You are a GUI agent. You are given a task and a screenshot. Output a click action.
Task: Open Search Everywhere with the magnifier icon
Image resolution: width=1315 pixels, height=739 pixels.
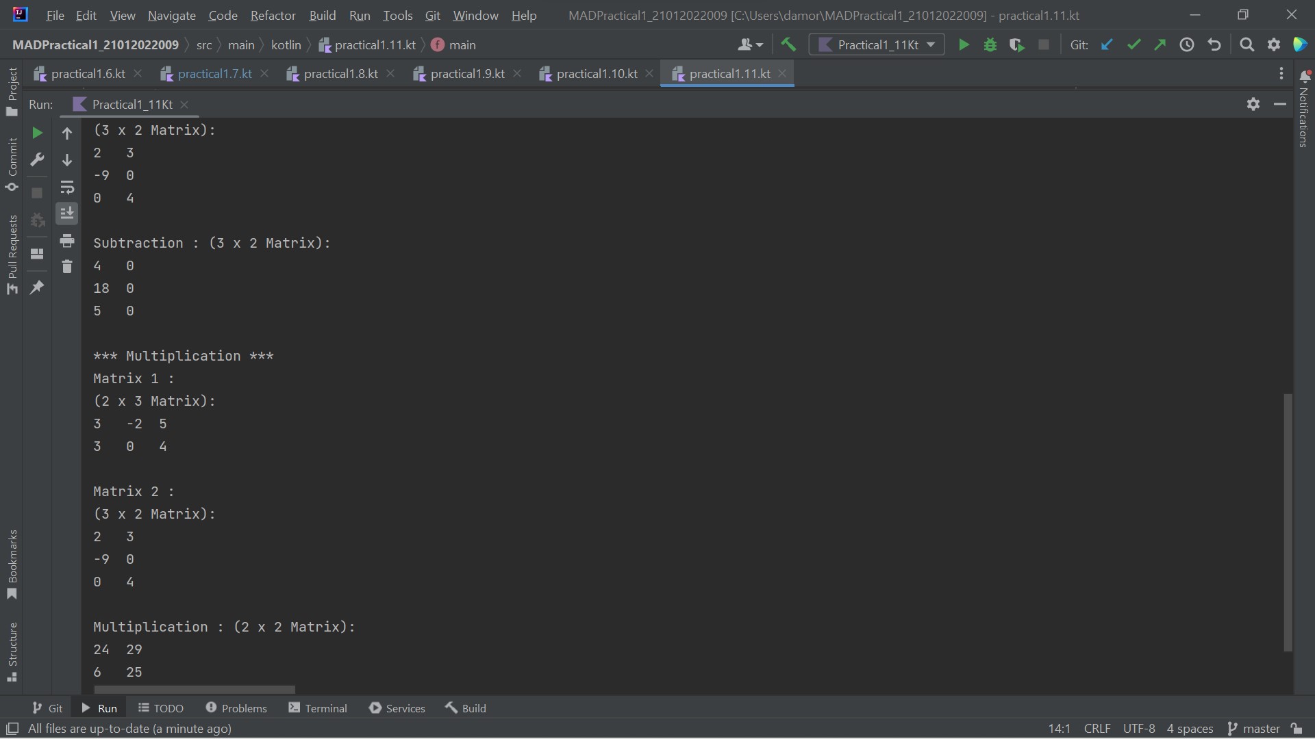point(1247,44)
